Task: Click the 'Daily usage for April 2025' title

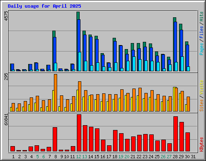Action: [44, 6]
